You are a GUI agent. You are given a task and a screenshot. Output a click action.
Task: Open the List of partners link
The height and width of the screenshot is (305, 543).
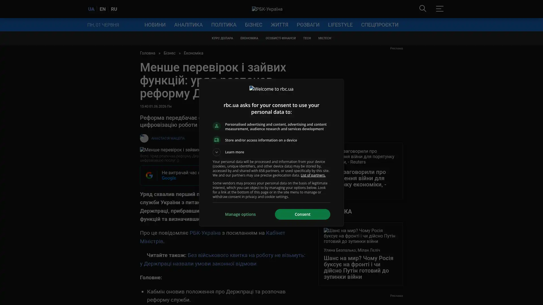click(313, 175)
